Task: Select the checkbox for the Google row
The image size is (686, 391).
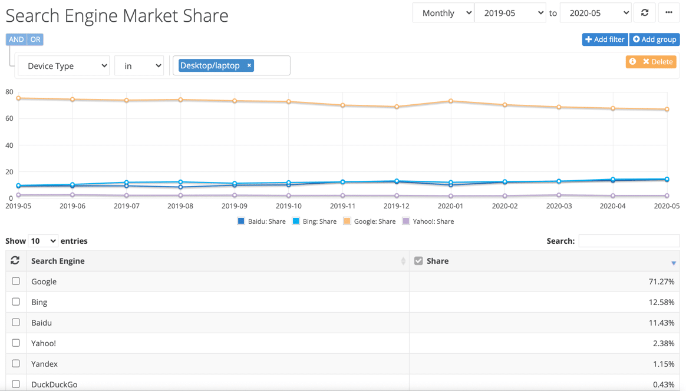Action: [x=16, y=281]
